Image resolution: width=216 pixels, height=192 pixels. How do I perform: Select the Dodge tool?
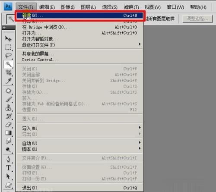point(8,150)
